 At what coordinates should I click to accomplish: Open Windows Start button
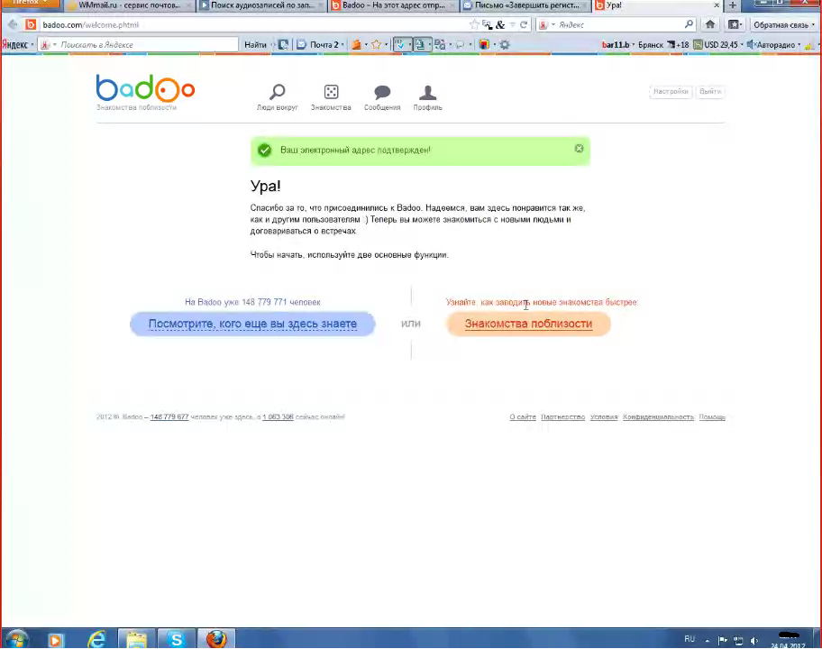pyautogui.click(x=16, y=639)
